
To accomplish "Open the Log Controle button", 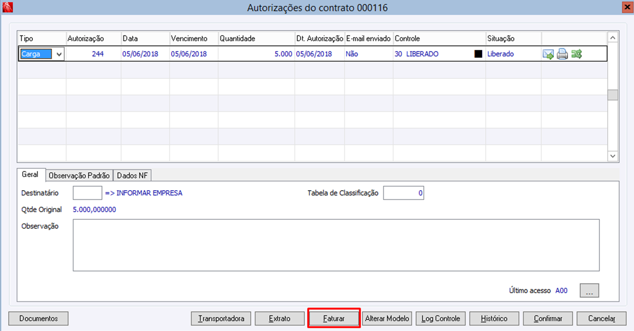I will click(441, 318).
